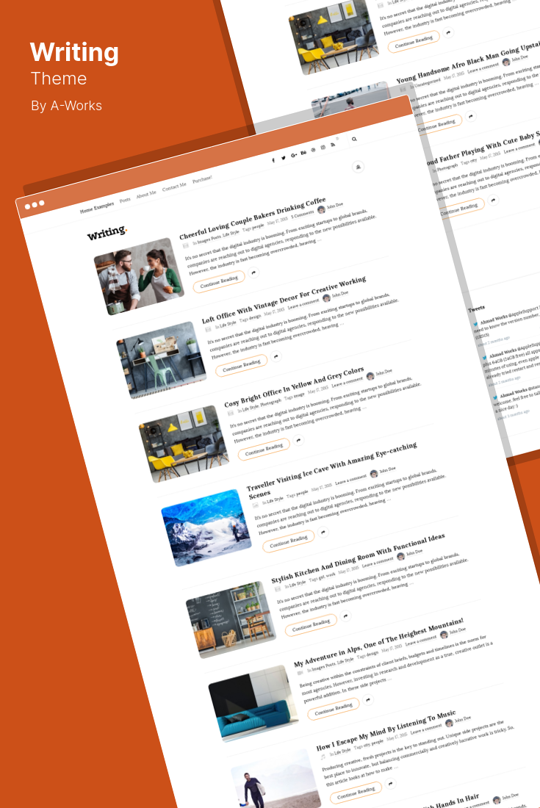This screenshot has height=808, width=540.
Task: Continue Reading the How I Escape My Mind post
Action: (x=356, y=793)
